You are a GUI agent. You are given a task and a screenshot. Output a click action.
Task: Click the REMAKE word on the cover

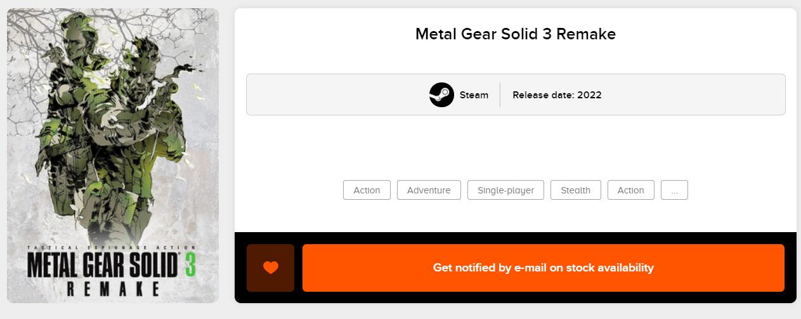click(113, 290)
